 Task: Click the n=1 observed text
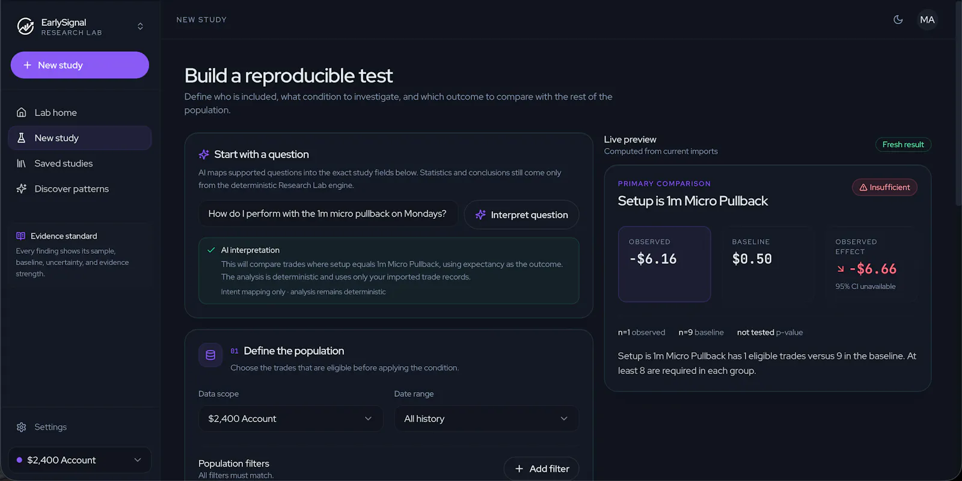(642, 332)
